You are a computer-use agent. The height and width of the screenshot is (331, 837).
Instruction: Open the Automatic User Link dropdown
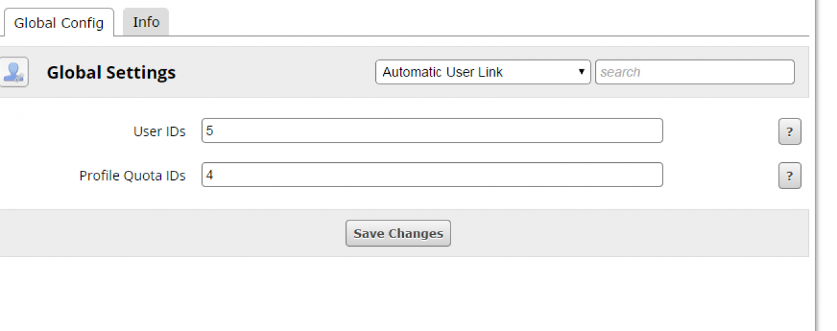click(x=483, y=72)
